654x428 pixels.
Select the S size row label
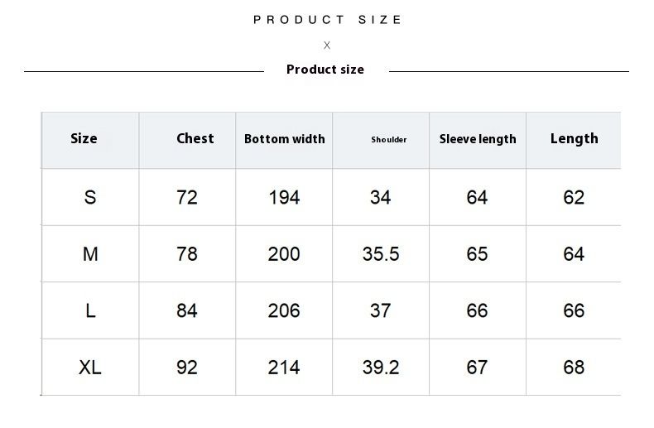click(90, 197)
